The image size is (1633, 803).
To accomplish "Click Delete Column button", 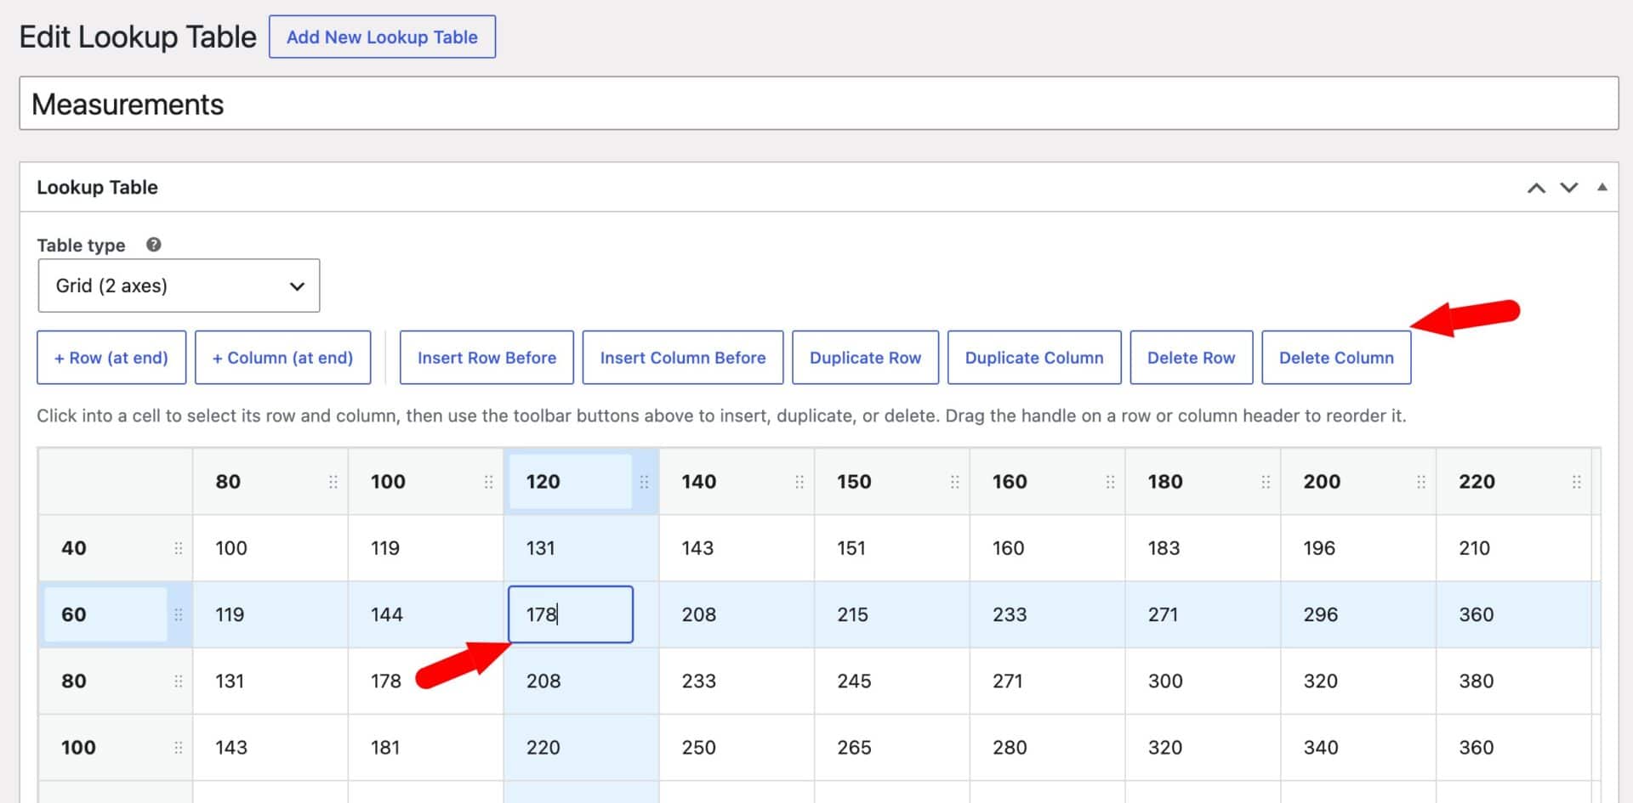I will pyautogui.click(x=1336, y=358).
